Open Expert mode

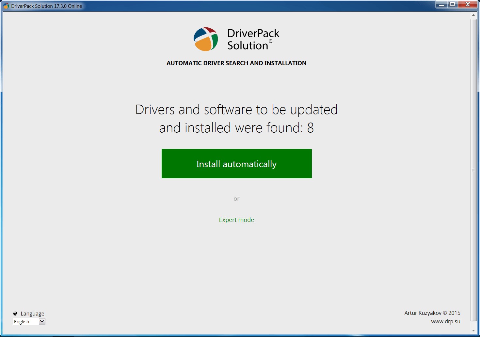pyautogui.click(x=236, y=220)
